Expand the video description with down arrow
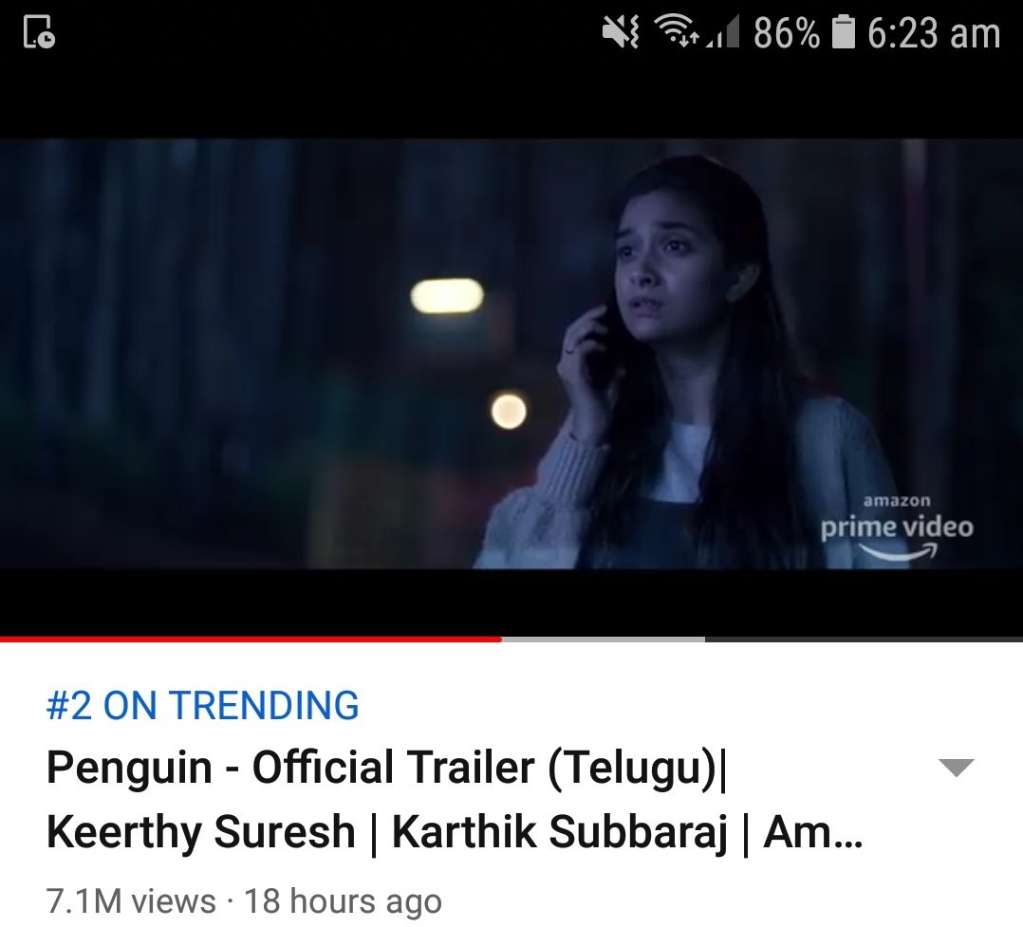Screen dimensions: 1023x927 click(956, 768)
